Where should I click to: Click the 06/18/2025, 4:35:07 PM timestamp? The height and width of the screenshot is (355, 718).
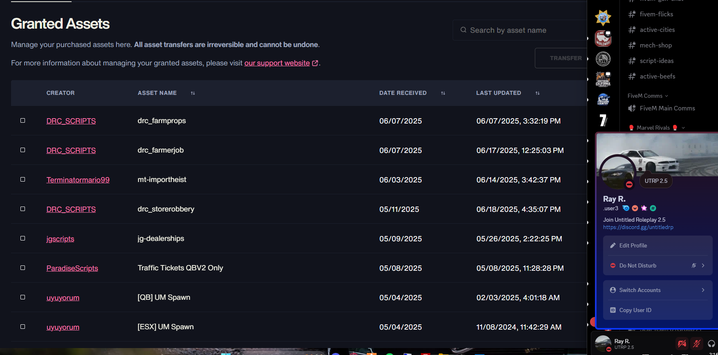coord(518,209)
